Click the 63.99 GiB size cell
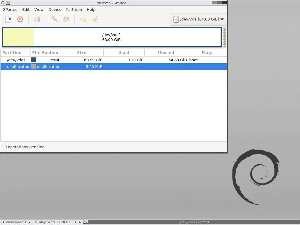This screenshot has width=300, height=225. pos(93,60)
